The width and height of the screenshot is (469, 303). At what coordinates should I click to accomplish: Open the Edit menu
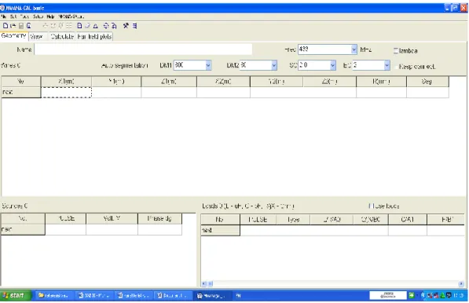[x=13, y=16]
